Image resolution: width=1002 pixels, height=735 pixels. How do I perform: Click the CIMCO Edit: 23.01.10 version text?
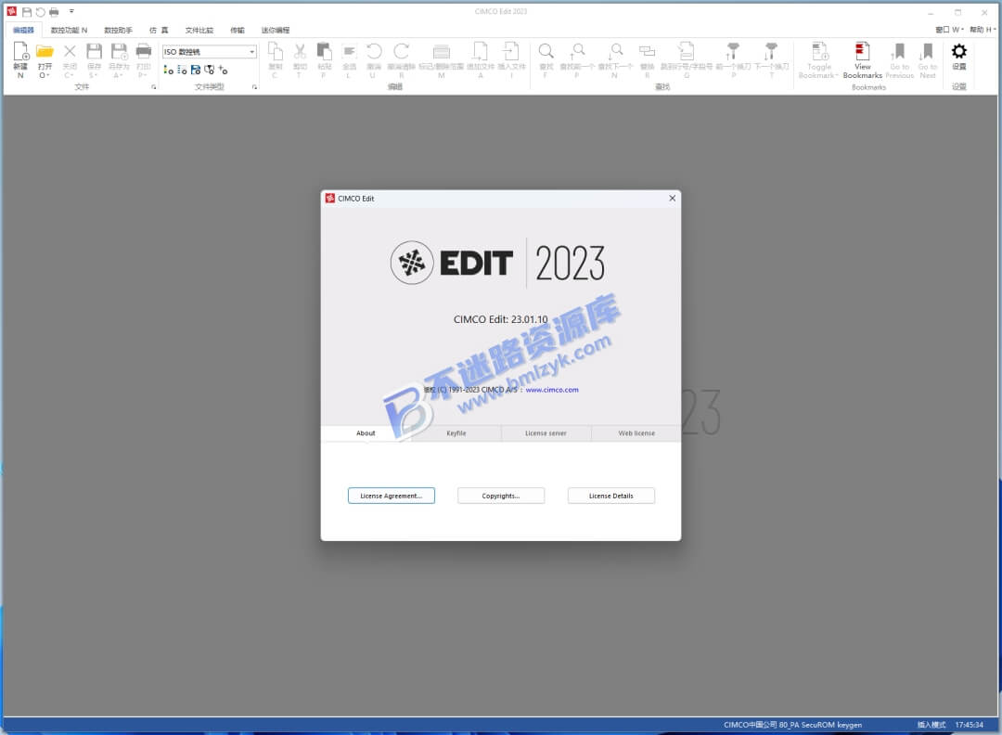(x=500, y=319)
